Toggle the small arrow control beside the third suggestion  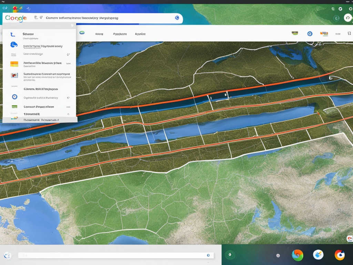coord(69,54)
